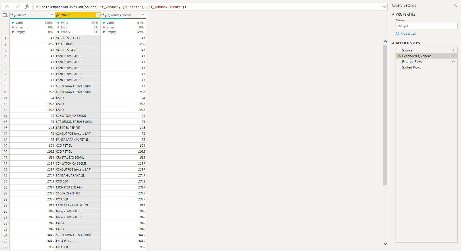Open filter dropdown for Cliente column
Image resolution: width=461 pixels, height=251 pixels.
click(x=52, y=15)
